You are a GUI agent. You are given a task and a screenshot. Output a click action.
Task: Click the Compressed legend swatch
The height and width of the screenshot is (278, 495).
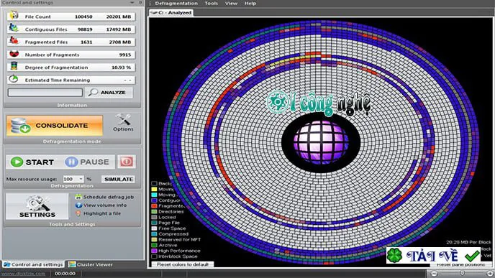point(154,234)
